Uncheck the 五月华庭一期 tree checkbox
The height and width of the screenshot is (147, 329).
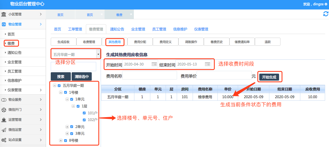[59, 85]
